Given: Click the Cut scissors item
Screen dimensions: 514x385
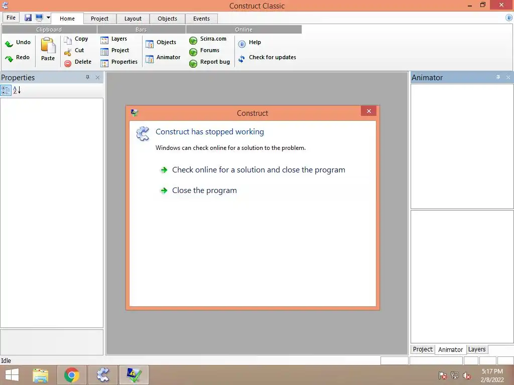Looking at the screenshot, I should [x=74, y=51].
